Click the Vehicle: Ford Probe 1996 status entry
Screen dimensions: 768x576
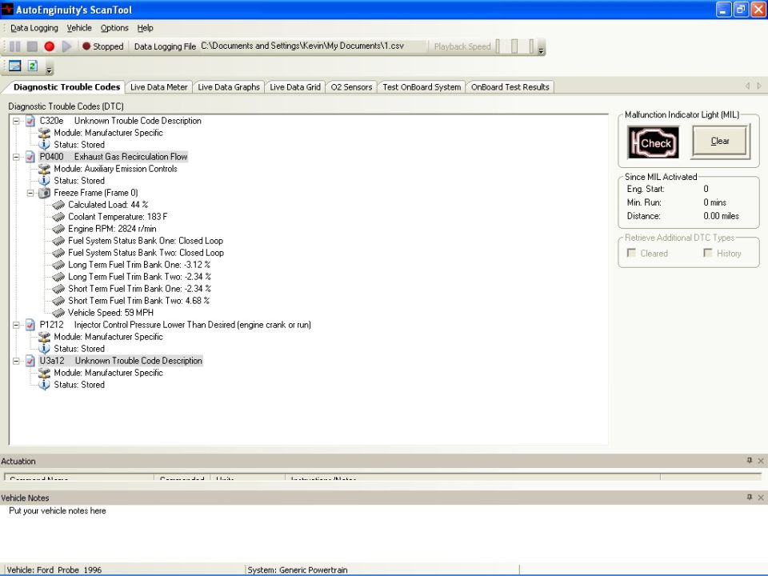click(54, 570)
